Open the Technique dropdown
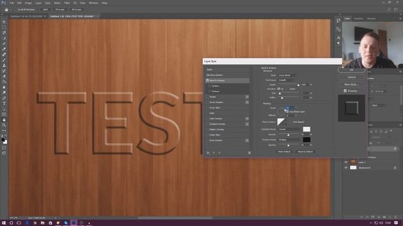Screen dimensions: 403x226 point(286,80)
